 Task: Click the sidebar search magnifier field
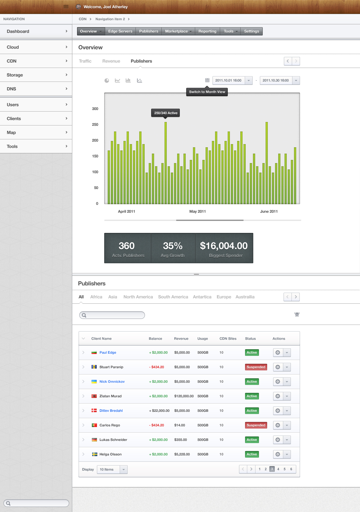coord(36,503)
